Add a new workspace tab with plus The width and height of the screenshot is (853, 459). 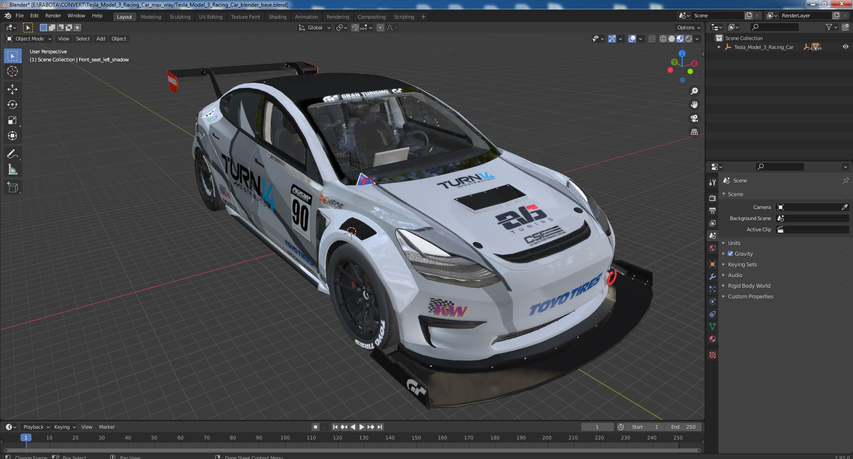(x=423, y=17)
